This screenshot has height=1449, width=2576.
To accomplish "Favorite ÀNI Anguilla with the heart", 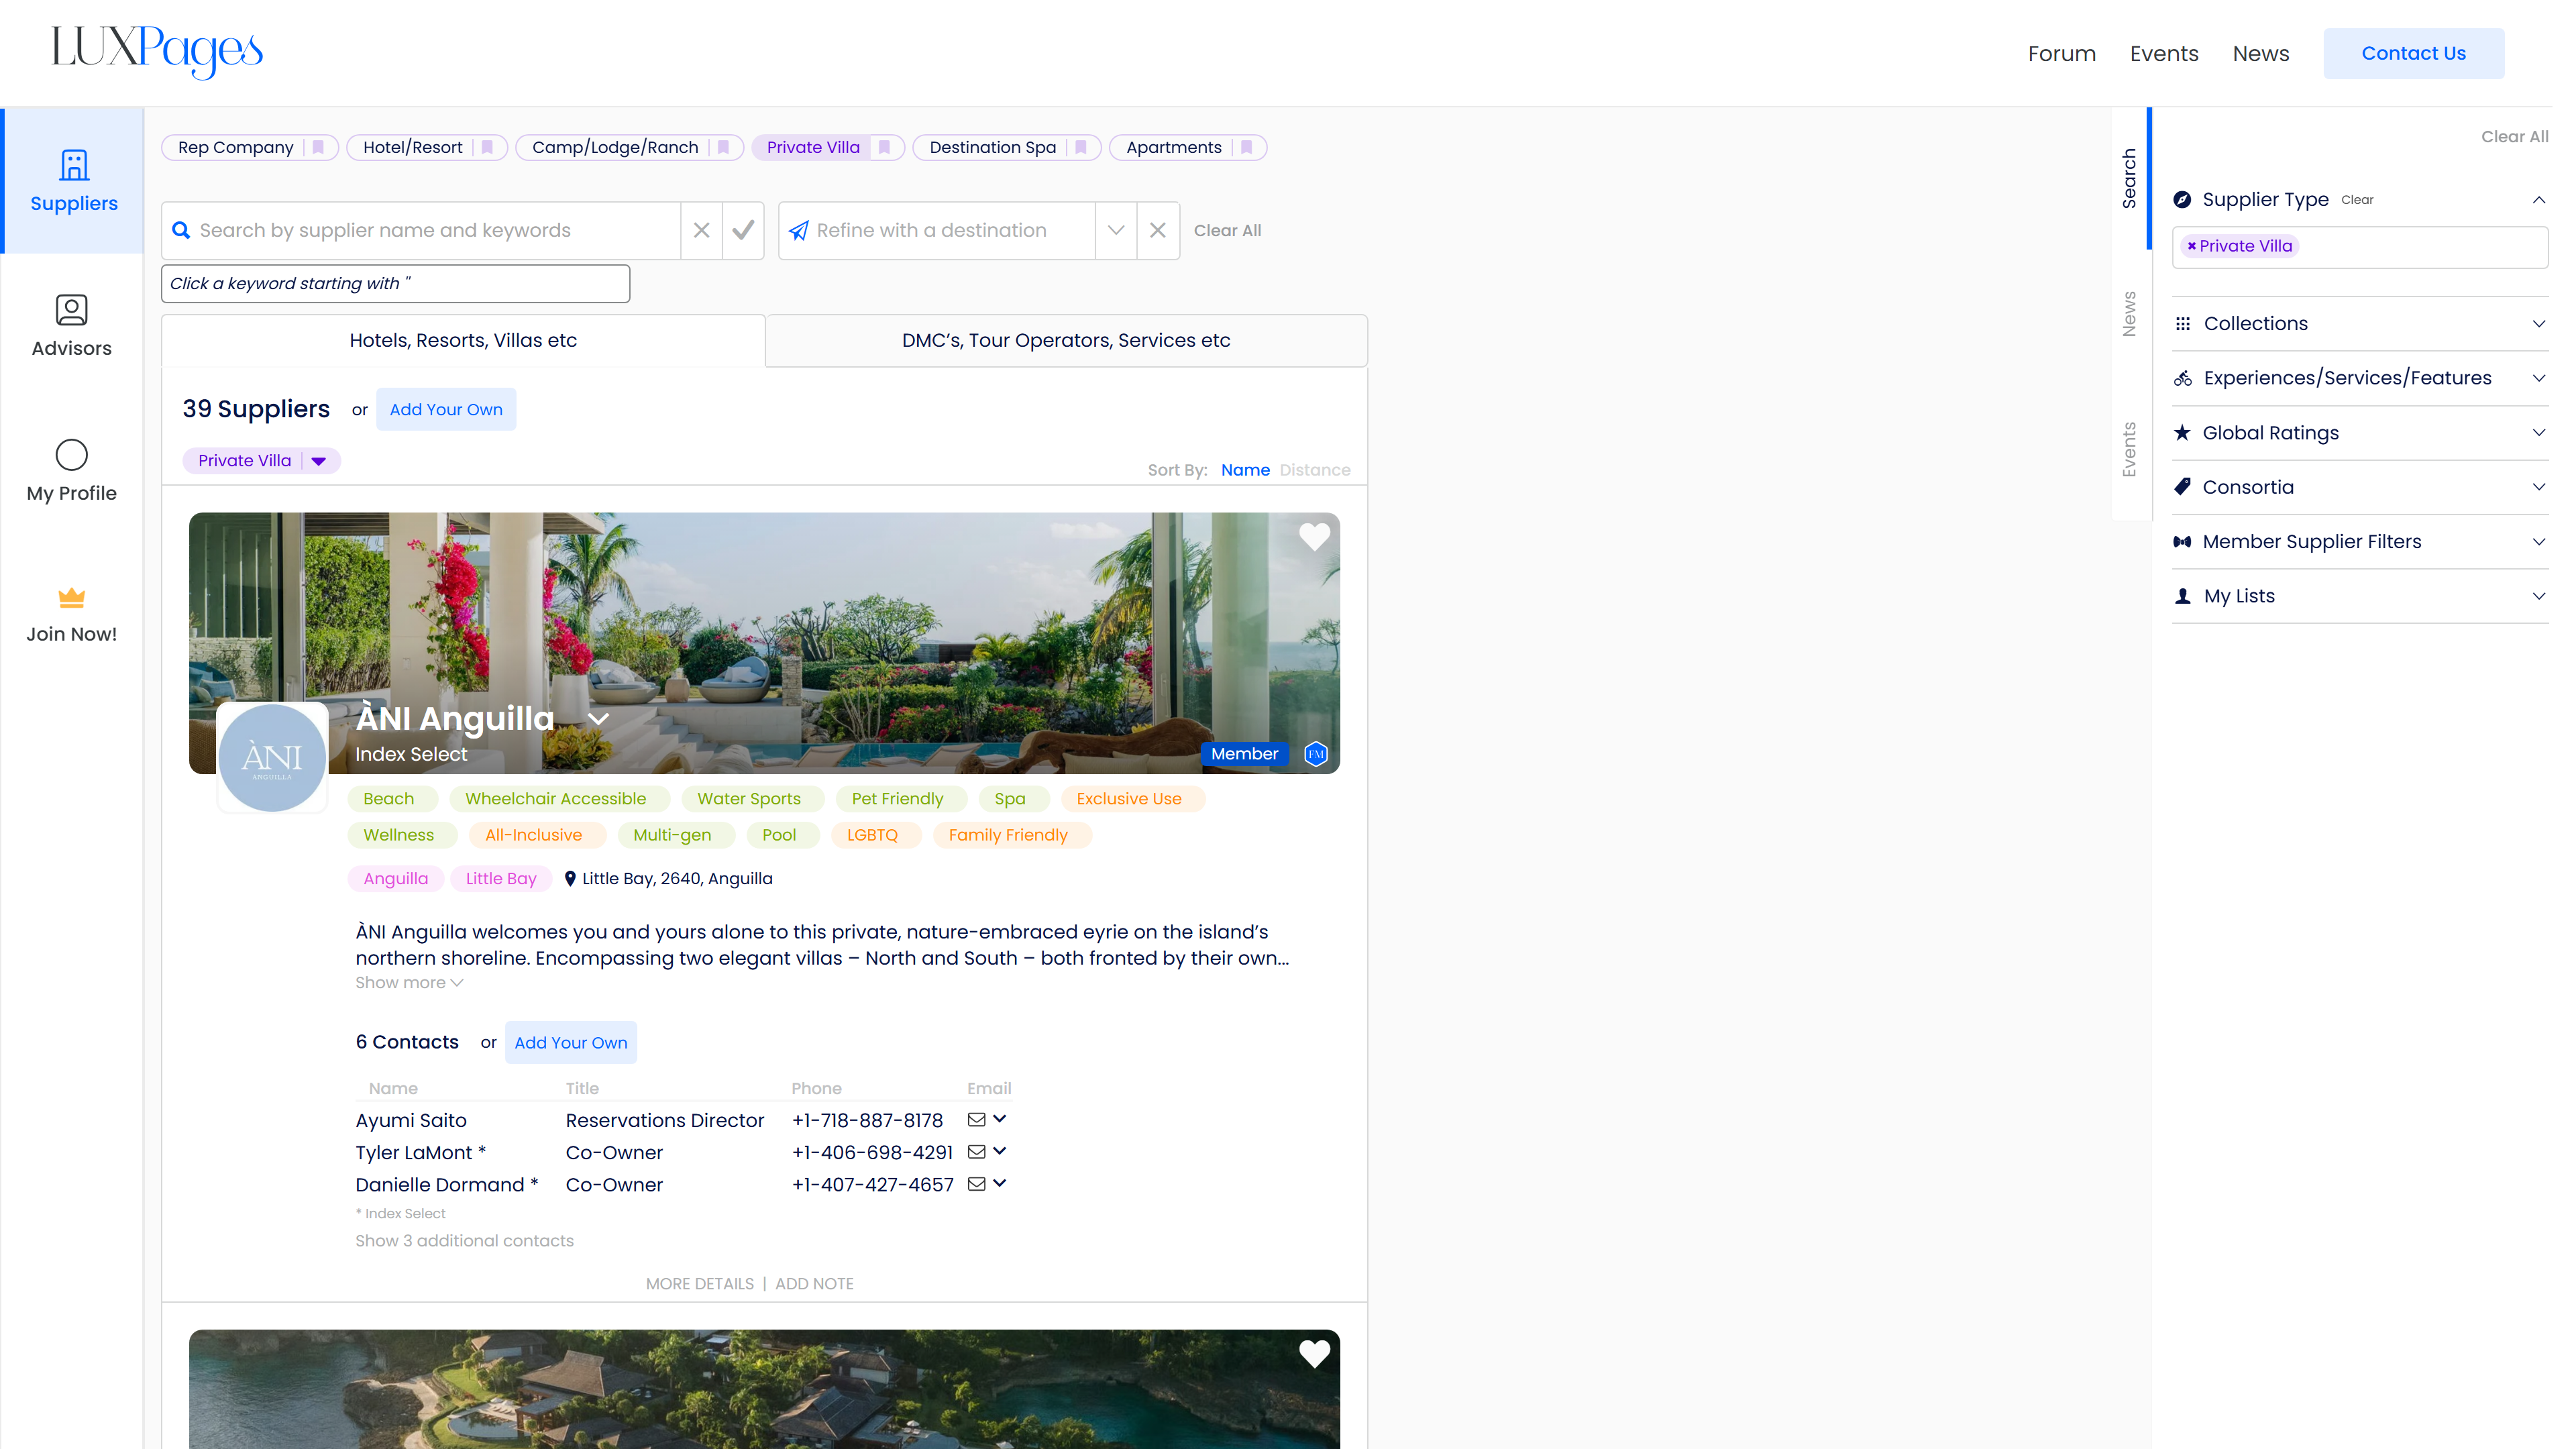I will coord(1314,537).
